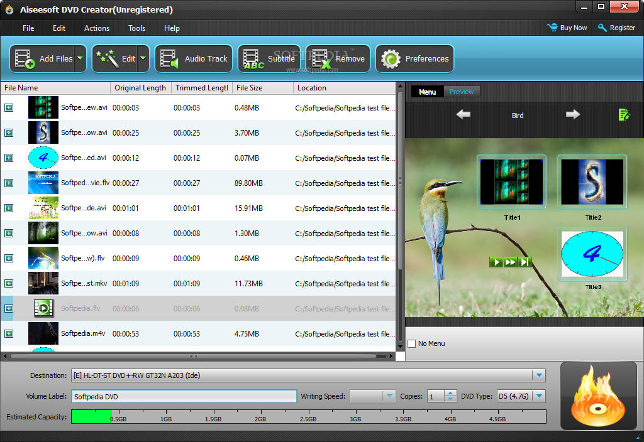Viewport: 644px width, 442px height.
Task: Click the Buy Now cart icon
Action: pos(552,28)
